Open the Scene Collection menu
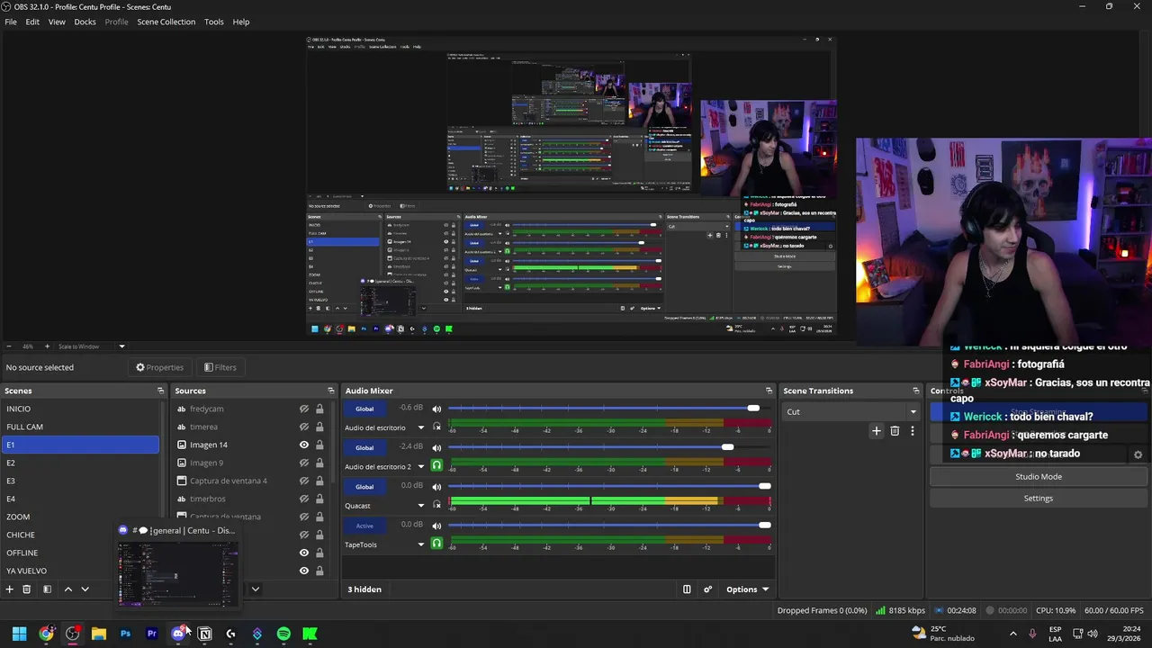The width and height of the screenshot is (1152, 648). [166, 22]
